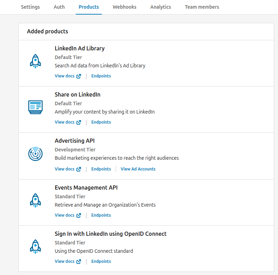Click external link icon beside LinkedIn Ad Library View docs

coord(79,76)
